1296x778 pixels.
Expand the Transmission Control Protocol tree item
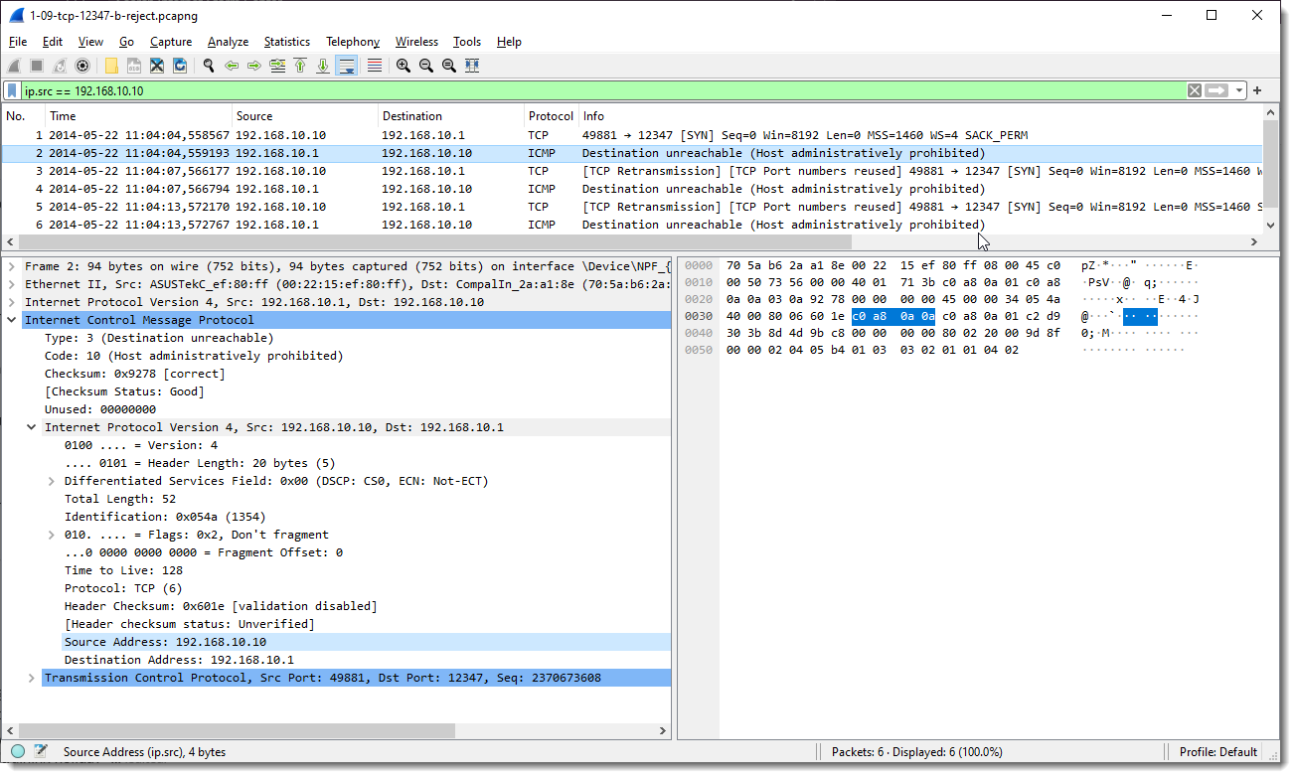point(33,678)
